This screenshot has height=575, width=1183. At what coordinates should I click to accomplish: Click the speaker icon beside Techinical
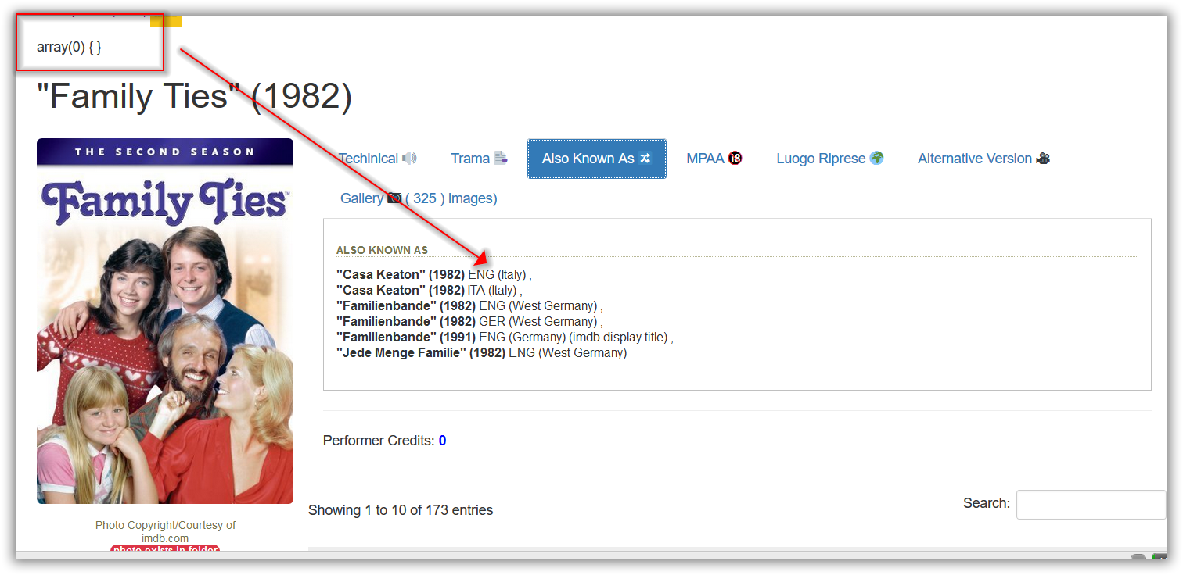pyautogui.click(x=409, y=159)
